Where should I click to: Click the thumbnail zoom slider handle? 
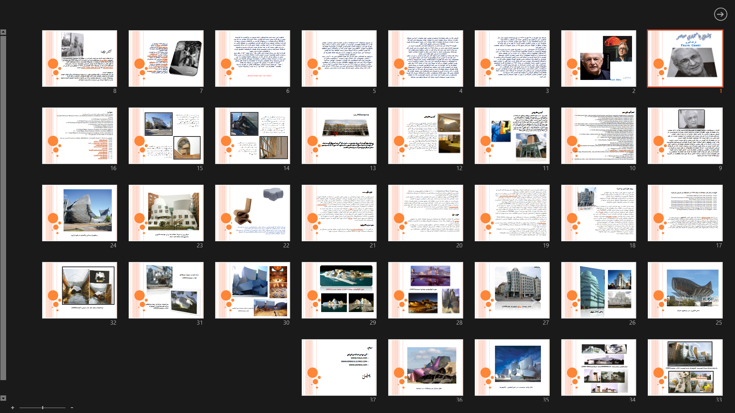[42, 408]
